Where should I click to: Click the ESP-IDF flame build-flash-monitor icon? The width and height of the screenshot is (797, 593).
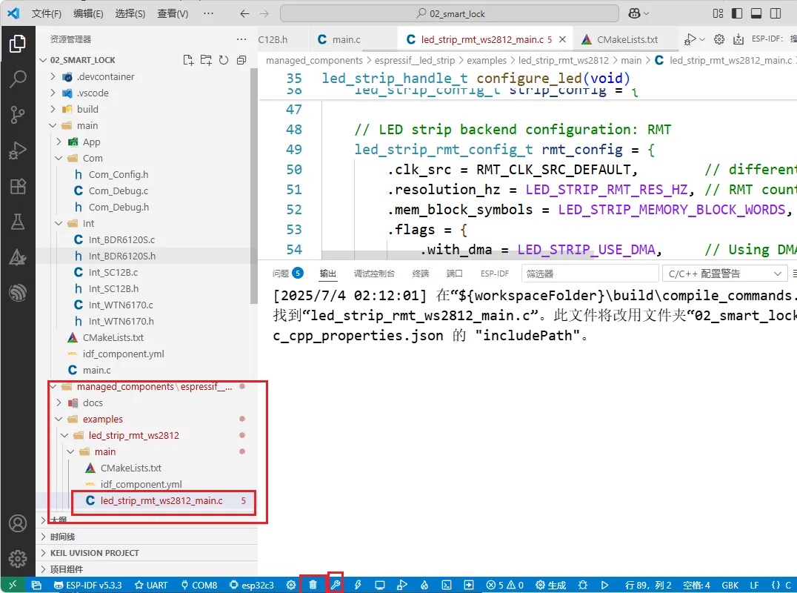pos(424,585)
